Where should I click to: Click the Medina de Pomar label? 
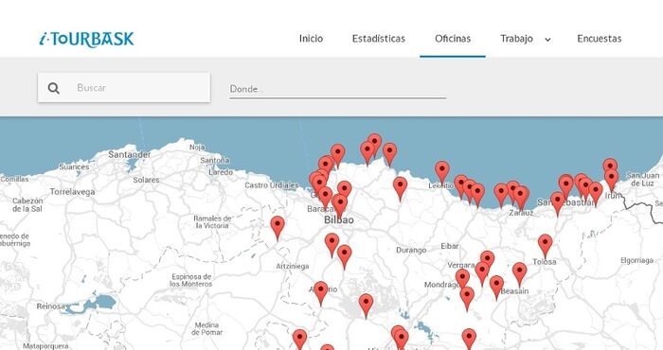click(x=206, y=328)
